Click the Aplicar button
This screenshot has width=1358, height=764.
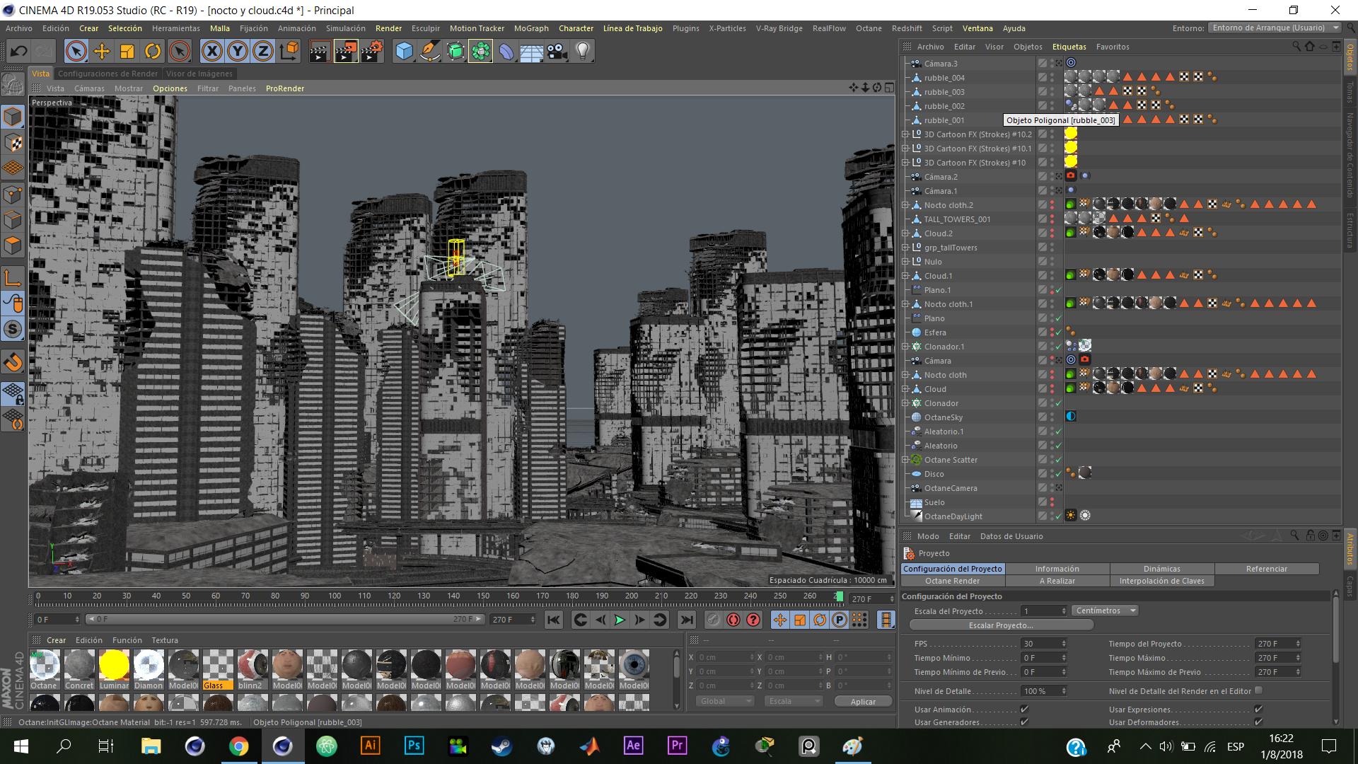point(863,702)
